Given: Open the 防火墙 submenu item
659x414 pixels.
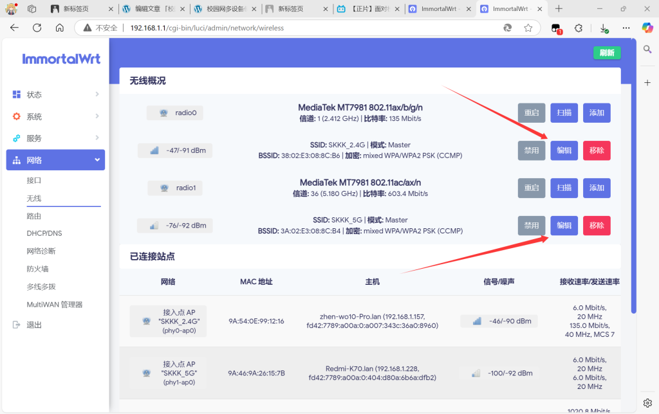Looking at the screenshot, I should pos(37,269).
